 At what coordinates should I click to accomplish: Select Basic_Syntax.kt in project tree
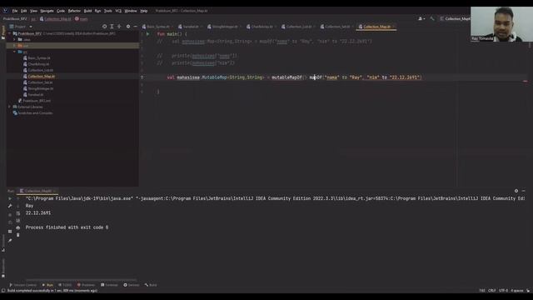(x=37, y=57)
